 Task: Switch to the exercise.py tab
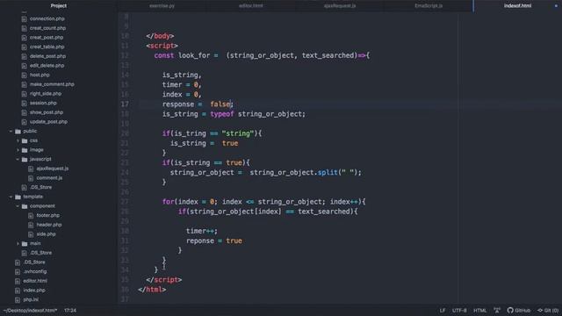point(162,6)
